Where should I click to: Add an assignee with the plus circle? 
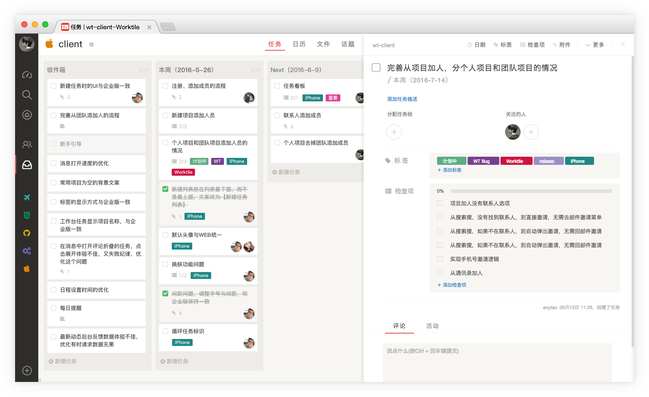coord(394,132)
